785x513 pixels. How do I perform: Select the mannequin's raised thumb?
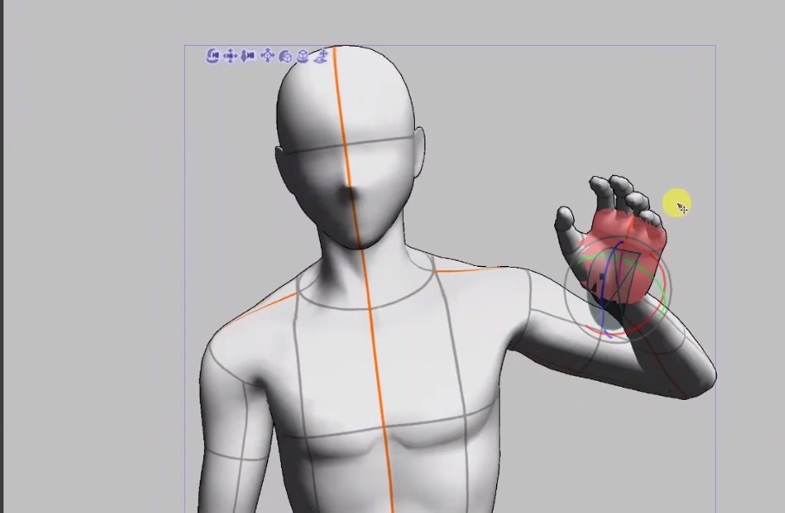point(566,216)
